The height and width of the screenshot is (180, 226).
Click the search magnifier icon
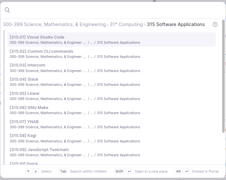click(7, 10)
